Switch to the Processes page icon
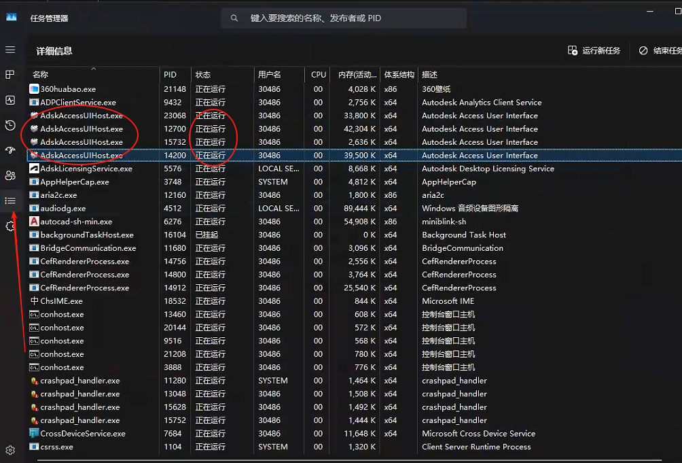Viewport: 682px width, 463px height. click(x=10, y=74)
